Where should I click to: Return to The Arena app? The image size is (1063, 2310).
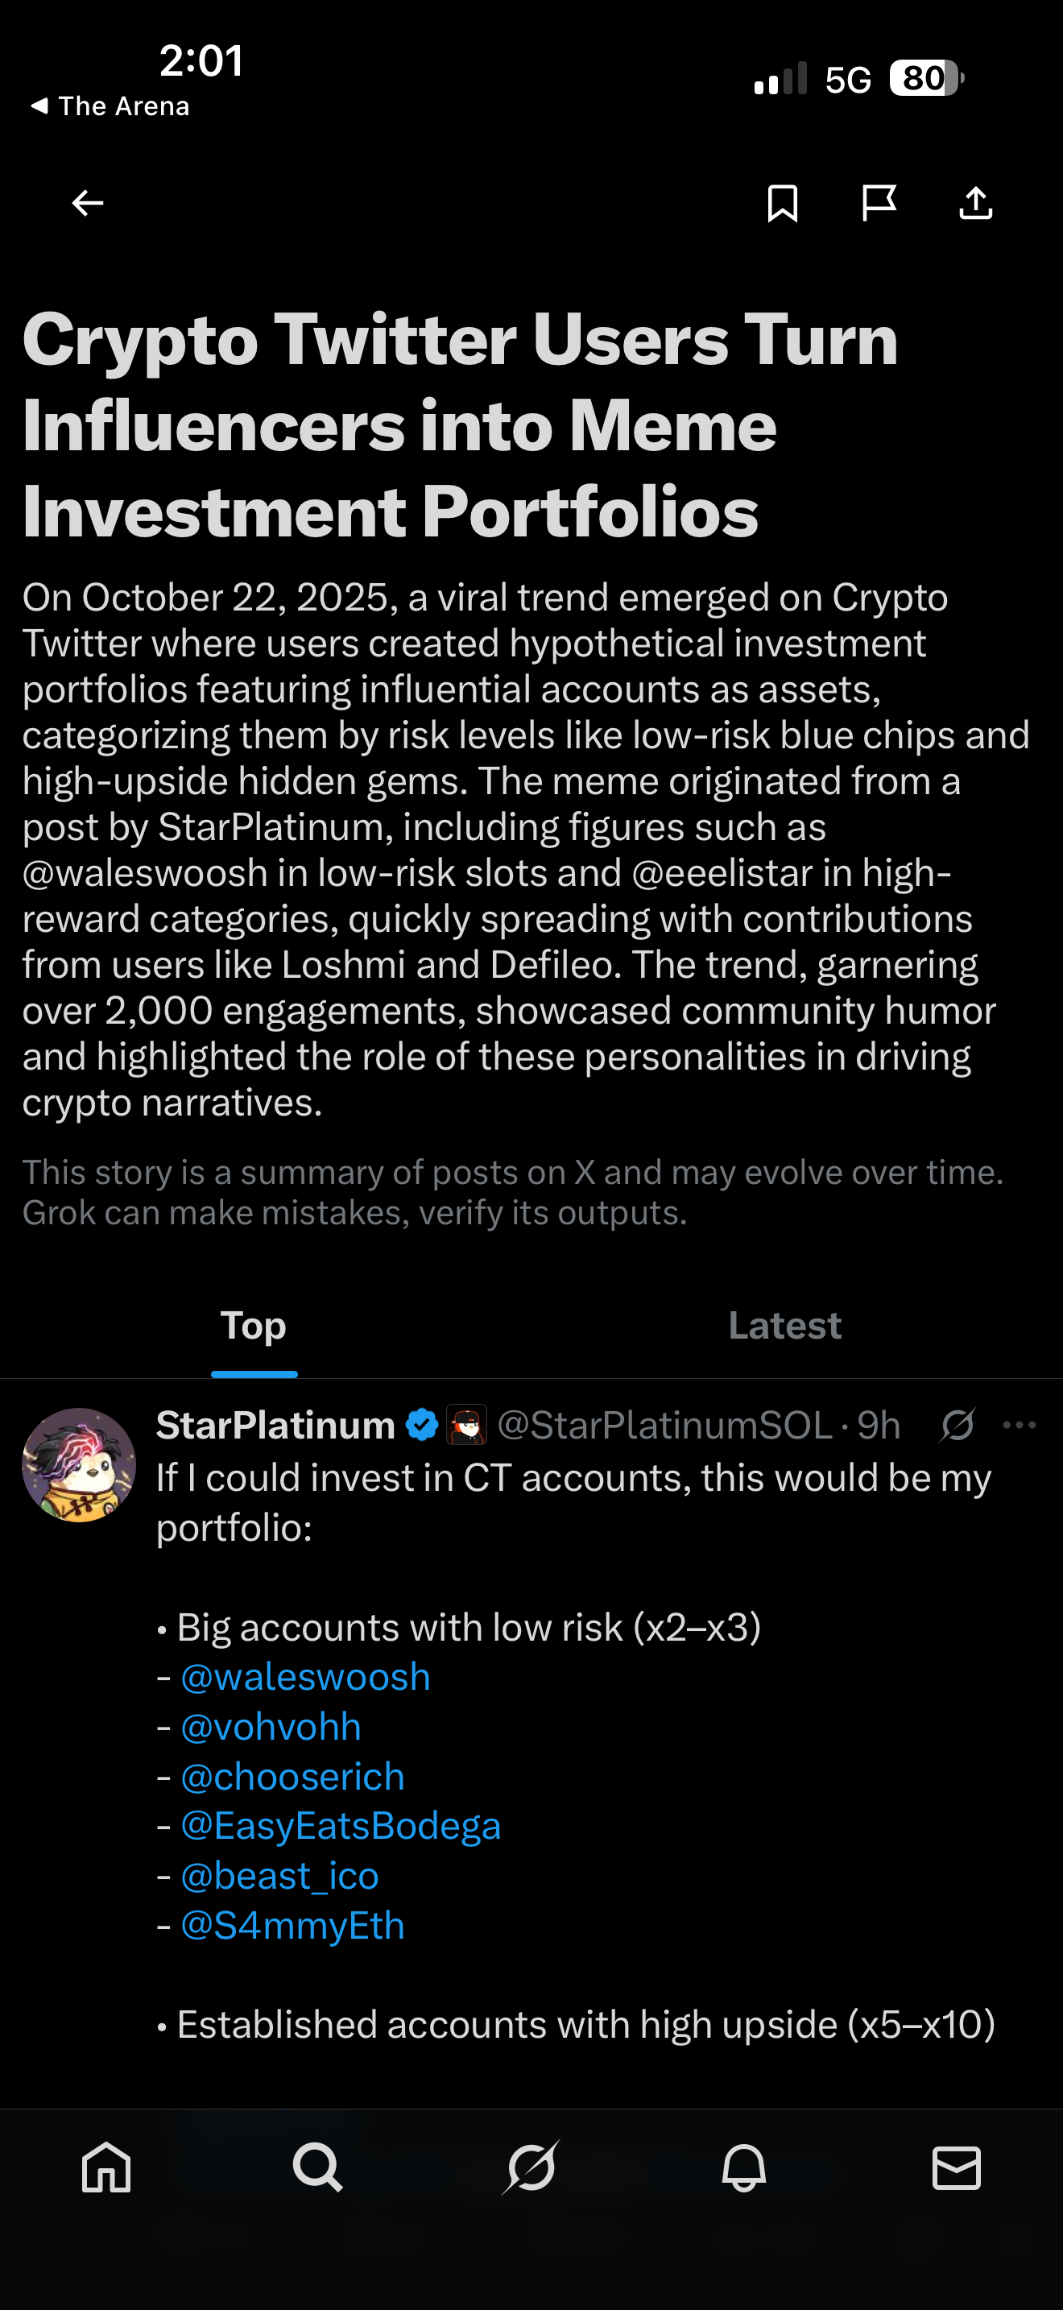coord(110,106)
